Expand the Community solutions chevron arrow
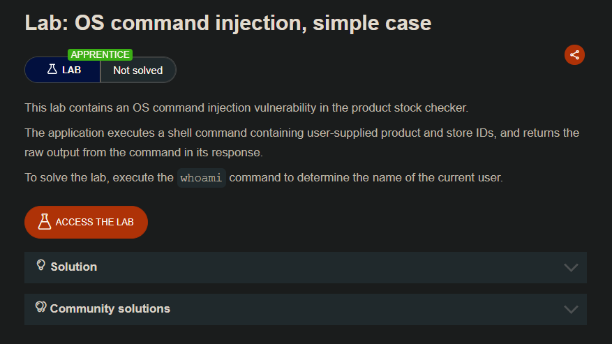The width and height of the screenshot is (612, 344). click(571, 309)
